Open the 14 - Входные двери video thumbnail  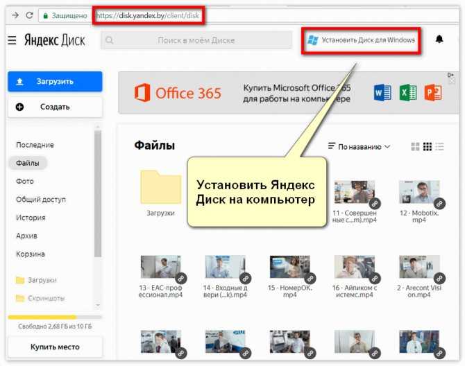(x=226, y=267)
